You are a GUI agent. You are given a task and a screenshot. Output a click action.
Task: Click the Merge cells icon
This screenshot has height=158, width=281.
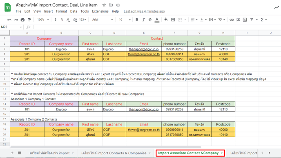coord(180,19)
